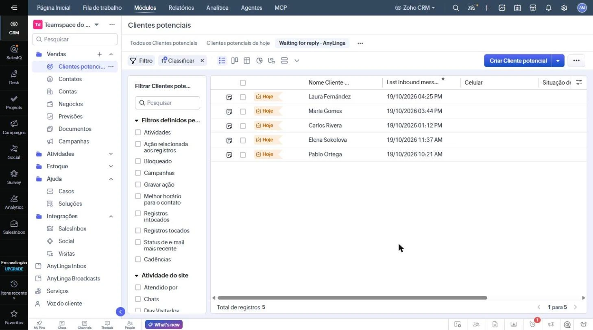Collapse the Atividade do site filter group
The image size is (593, 330).
click(137, 276)
